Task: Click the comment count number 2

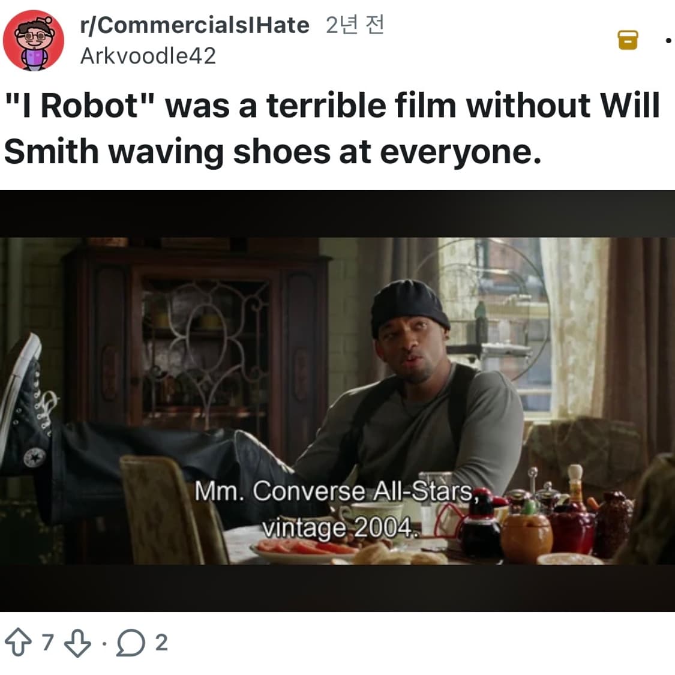Action: pyautogui.click(x=161, y=643)
